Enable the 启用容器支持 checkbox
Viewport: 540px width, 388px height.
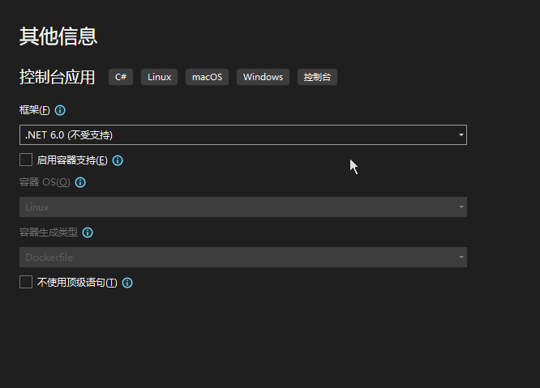26,160
